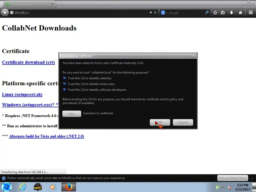Open the Linux (setupcert.sh) link
The width and height of the screenshot is (256, 192).
coord(22,94)
